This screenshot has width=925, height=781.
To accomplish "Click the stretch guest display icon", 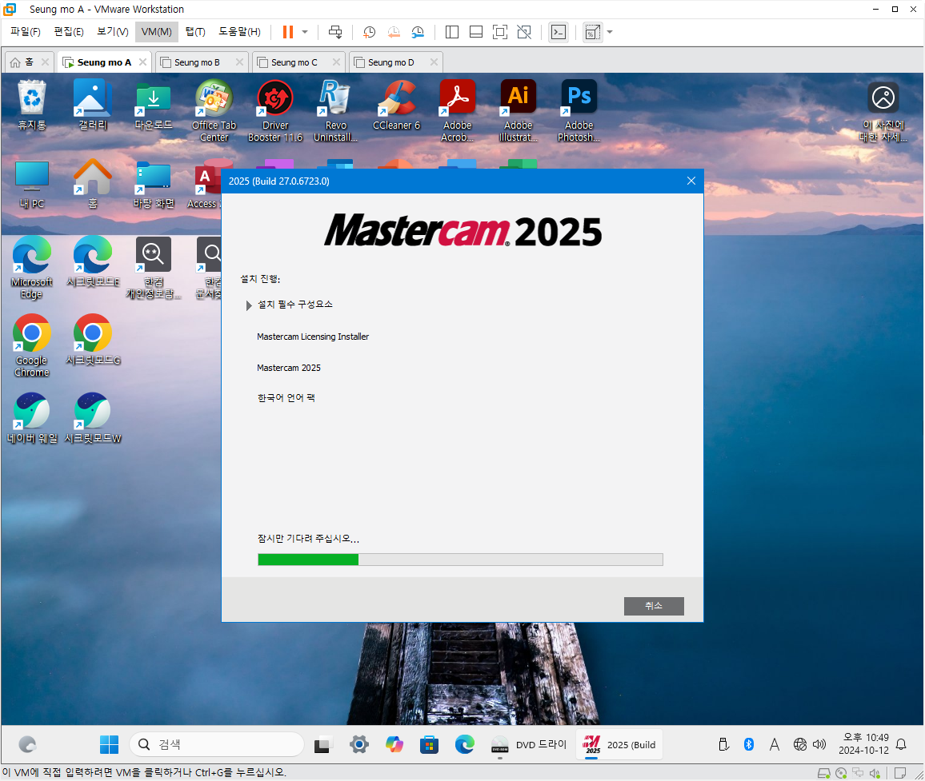I will [592, 32].
